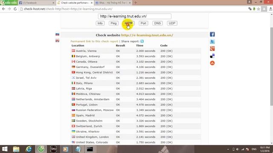Click the Port check button
273x153 pixels.
click(143, 23)
